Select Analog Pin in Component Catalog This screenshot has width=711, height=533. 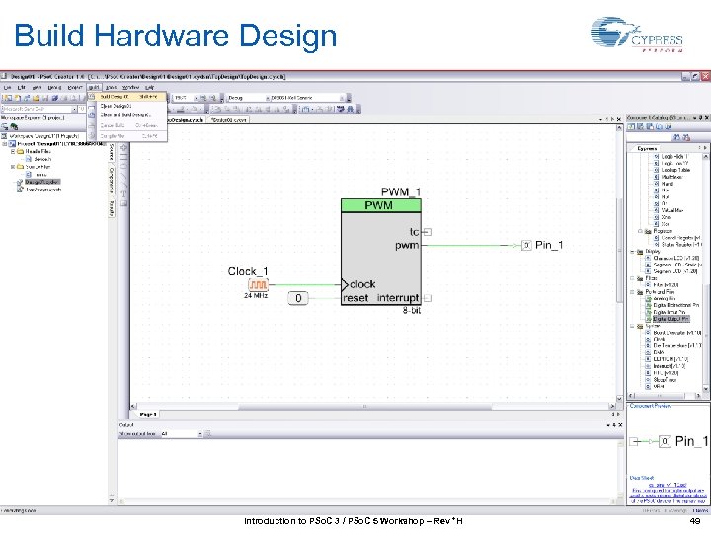click(665, 299)
